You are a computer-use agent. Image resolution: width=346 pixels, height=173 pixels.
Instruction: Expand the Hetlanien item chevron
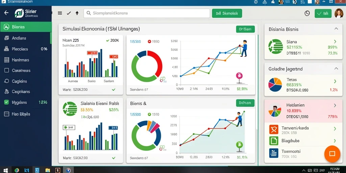point(335,105)
